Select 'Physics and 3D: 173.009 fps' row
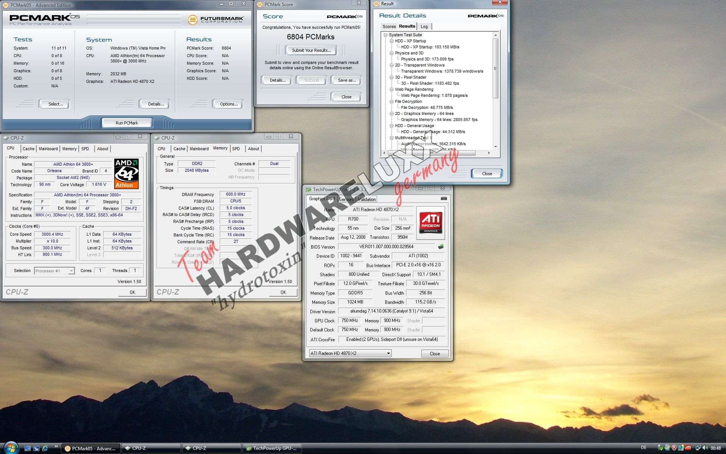The width and height of the screenshot is (726, 454). 427,59
